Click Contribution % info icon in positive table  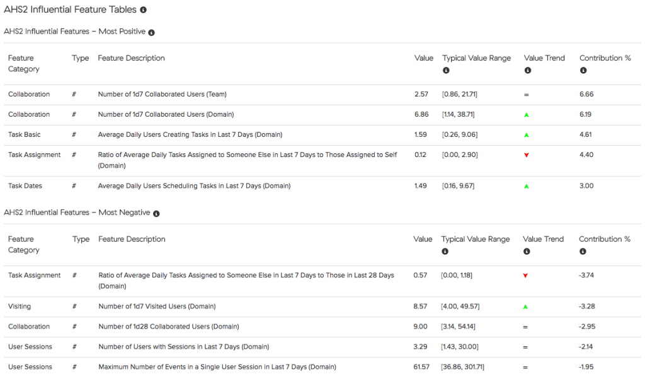583,71
